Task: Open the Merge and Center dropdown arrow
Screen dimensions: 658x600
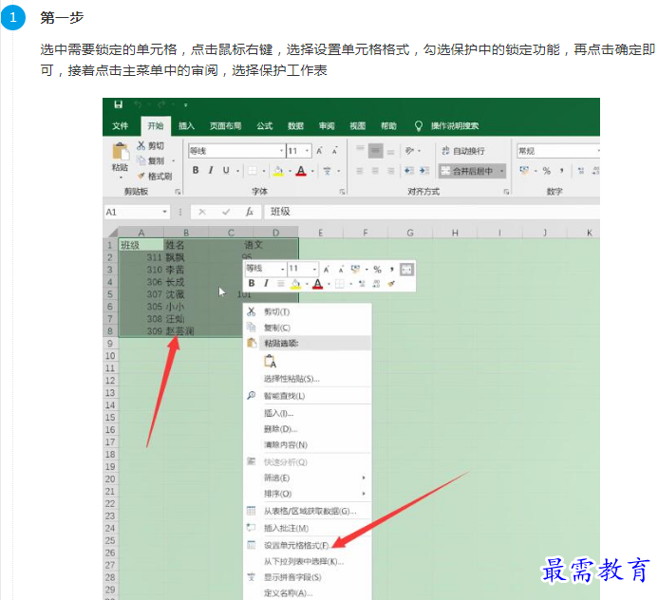Action: pos(501,171)
